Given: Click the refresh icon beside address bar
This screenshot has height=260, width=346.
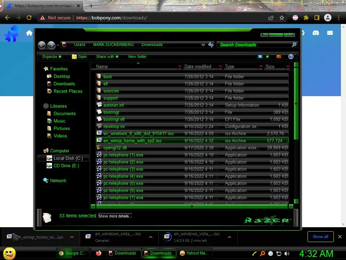Looking at the screenshot, I should point(211,45).
